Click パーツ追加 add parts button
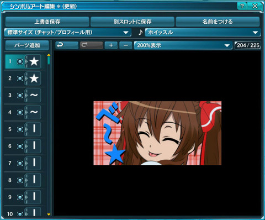 point(27,45)
